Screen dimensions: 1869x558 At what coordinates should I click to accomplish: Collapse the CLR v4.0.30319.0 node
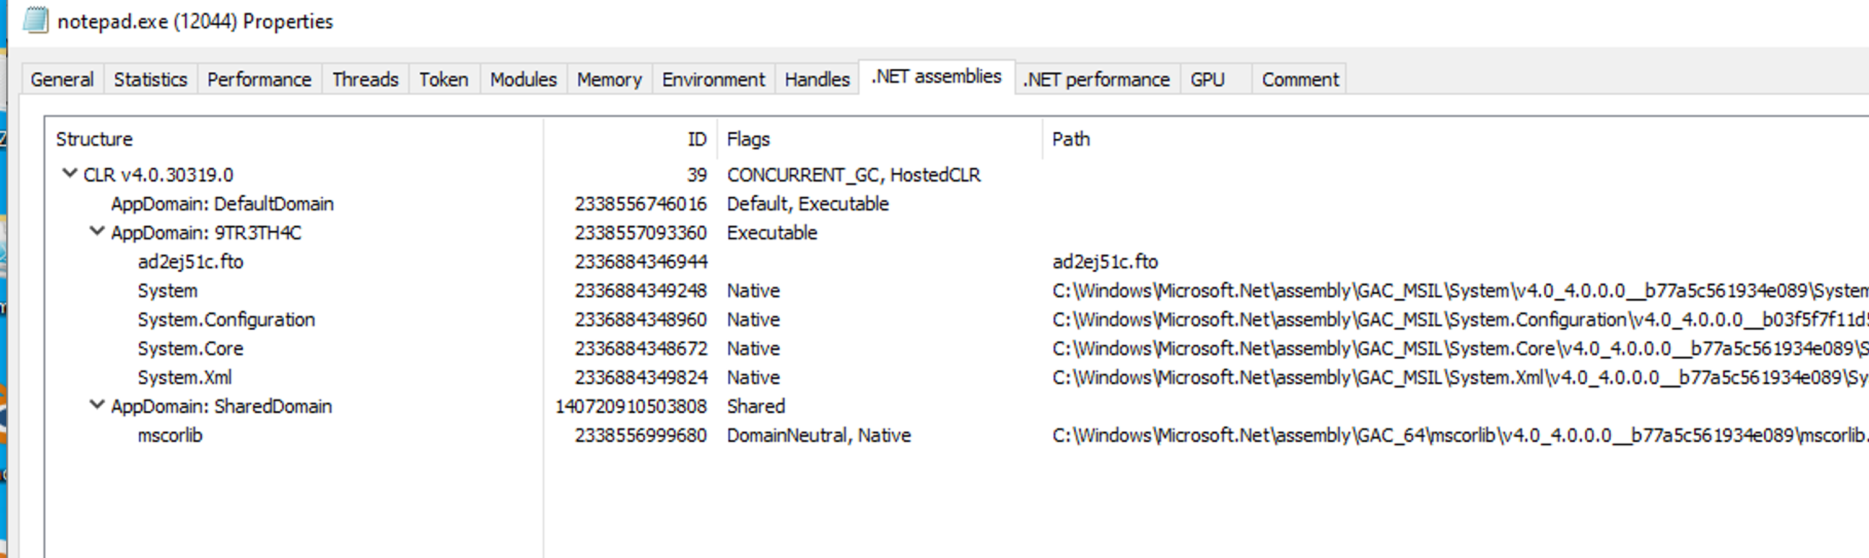[x=69, y=174]
